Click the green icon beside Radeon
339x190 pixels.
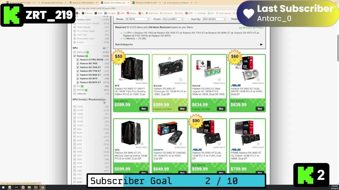(x=86, y=56)
